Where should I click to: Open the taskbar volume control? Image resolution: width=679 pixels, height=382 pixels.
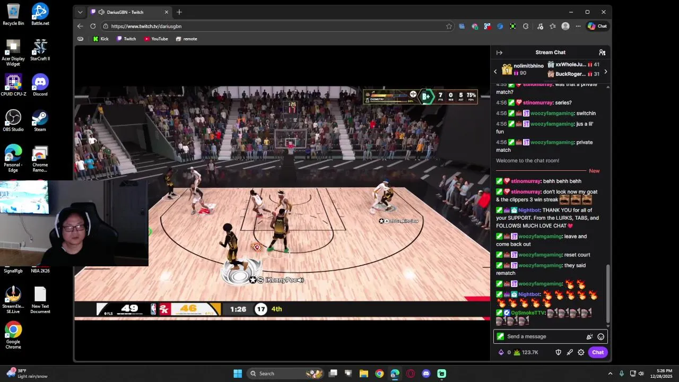tap(641, 374)
